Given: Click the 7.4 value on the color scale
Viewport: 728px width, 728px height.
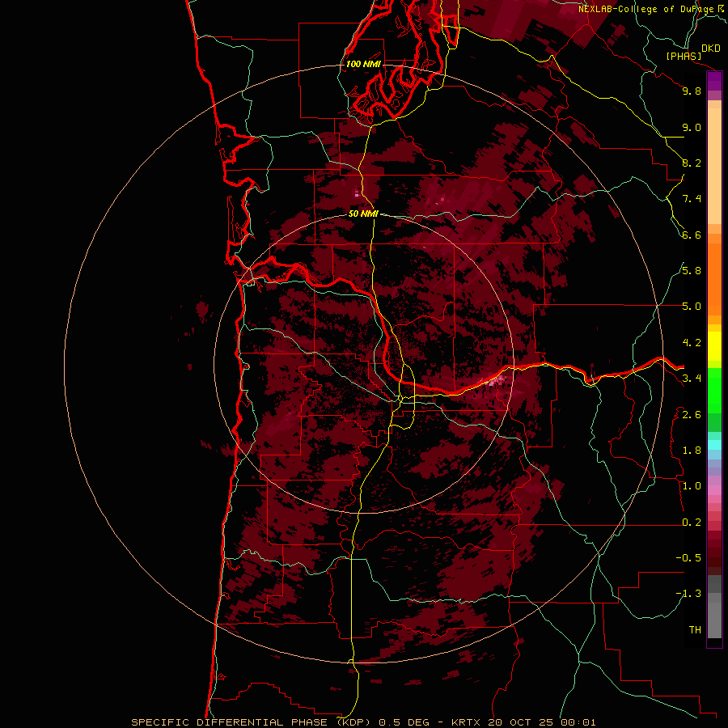Looking at the screenshot, I should (x=692, y=199).
